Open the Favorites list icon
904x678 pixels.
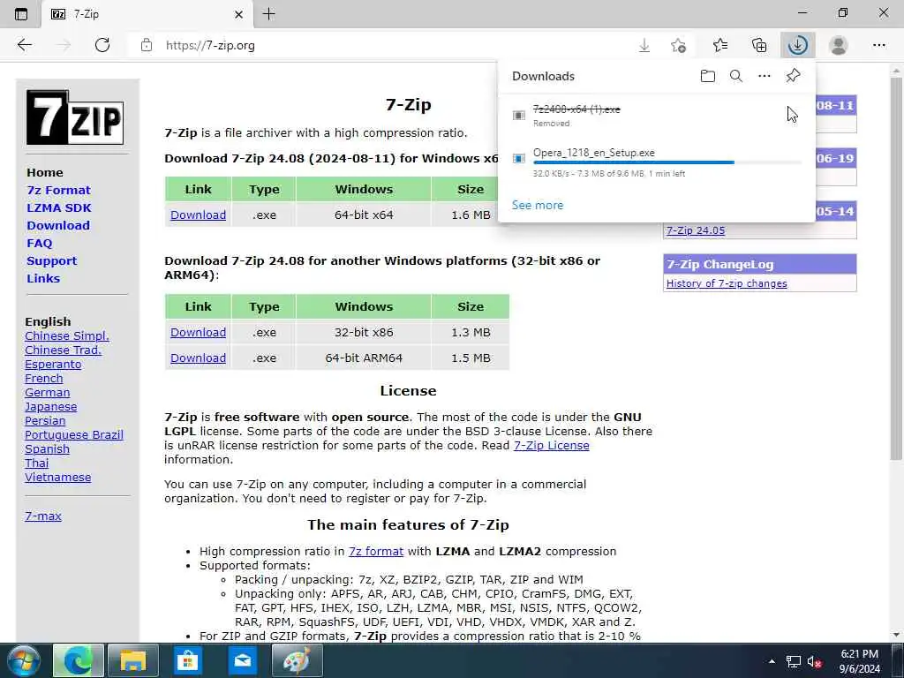720,45
